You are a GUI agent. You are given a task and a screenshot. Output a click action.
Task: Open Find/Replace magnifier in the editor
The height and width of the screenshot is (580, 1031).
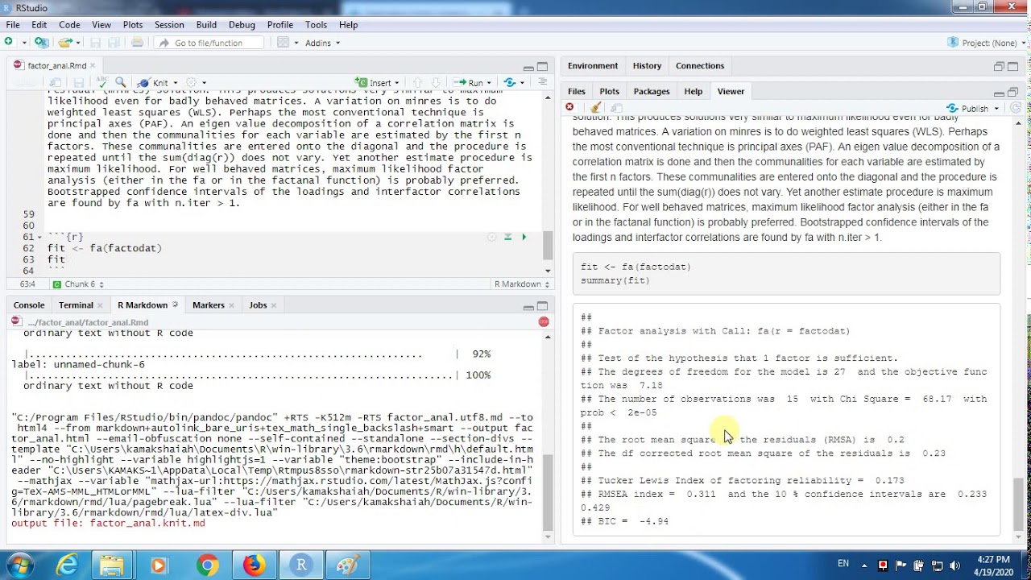click(x=120, y=82)
